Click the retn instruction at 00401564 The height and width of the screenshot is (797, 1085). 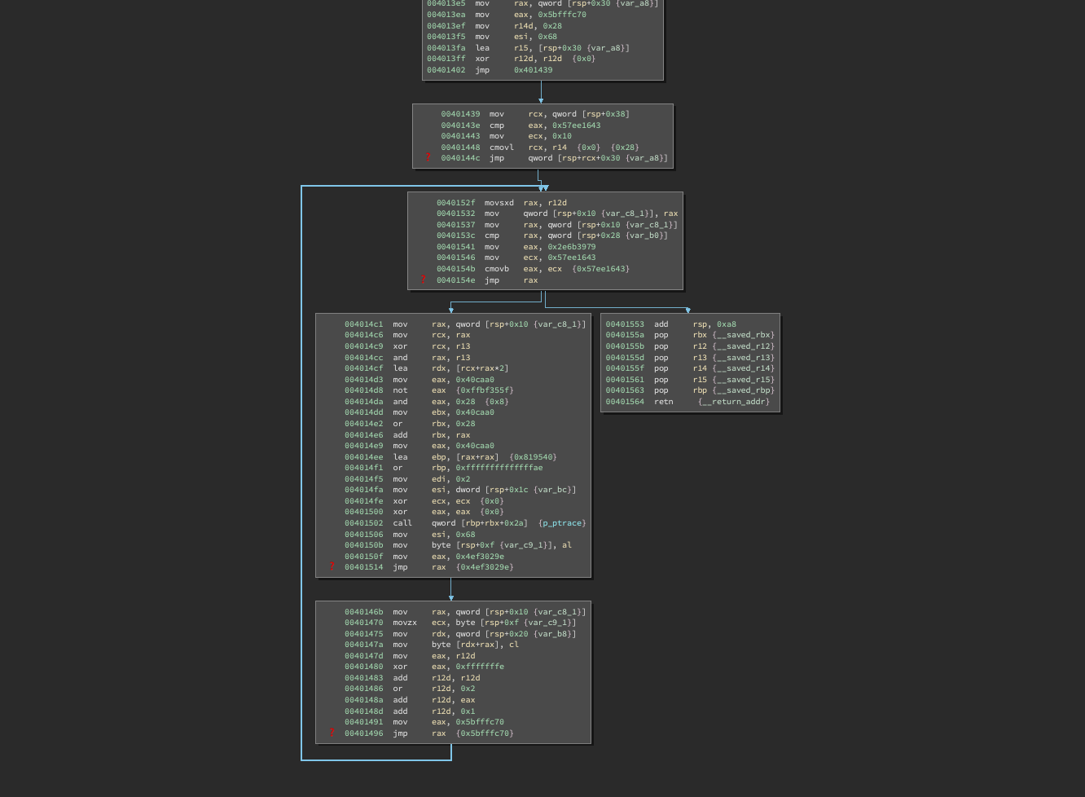663,402
